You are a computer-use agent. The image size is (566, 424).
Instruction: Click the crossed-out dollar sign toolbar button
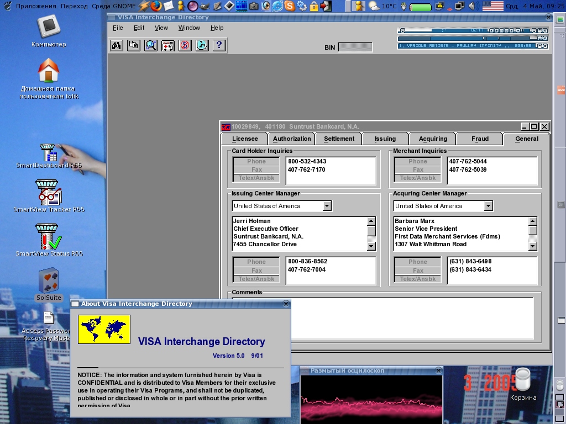point(185,45)
